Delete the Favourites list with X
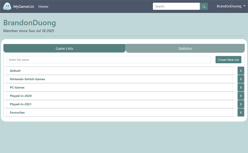This screenshot has width=248, height=153. [x=241, y=113]
